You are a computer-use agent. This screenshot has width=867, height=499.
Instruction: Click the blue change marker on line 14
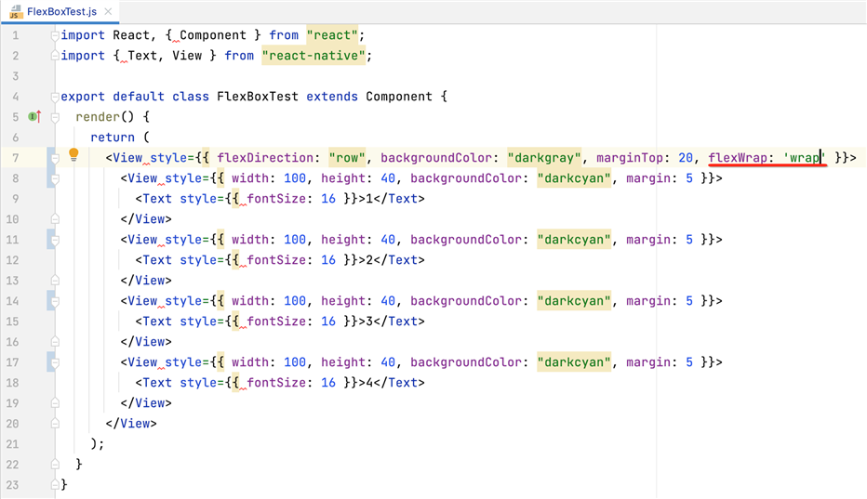click(x=50, y=300)
